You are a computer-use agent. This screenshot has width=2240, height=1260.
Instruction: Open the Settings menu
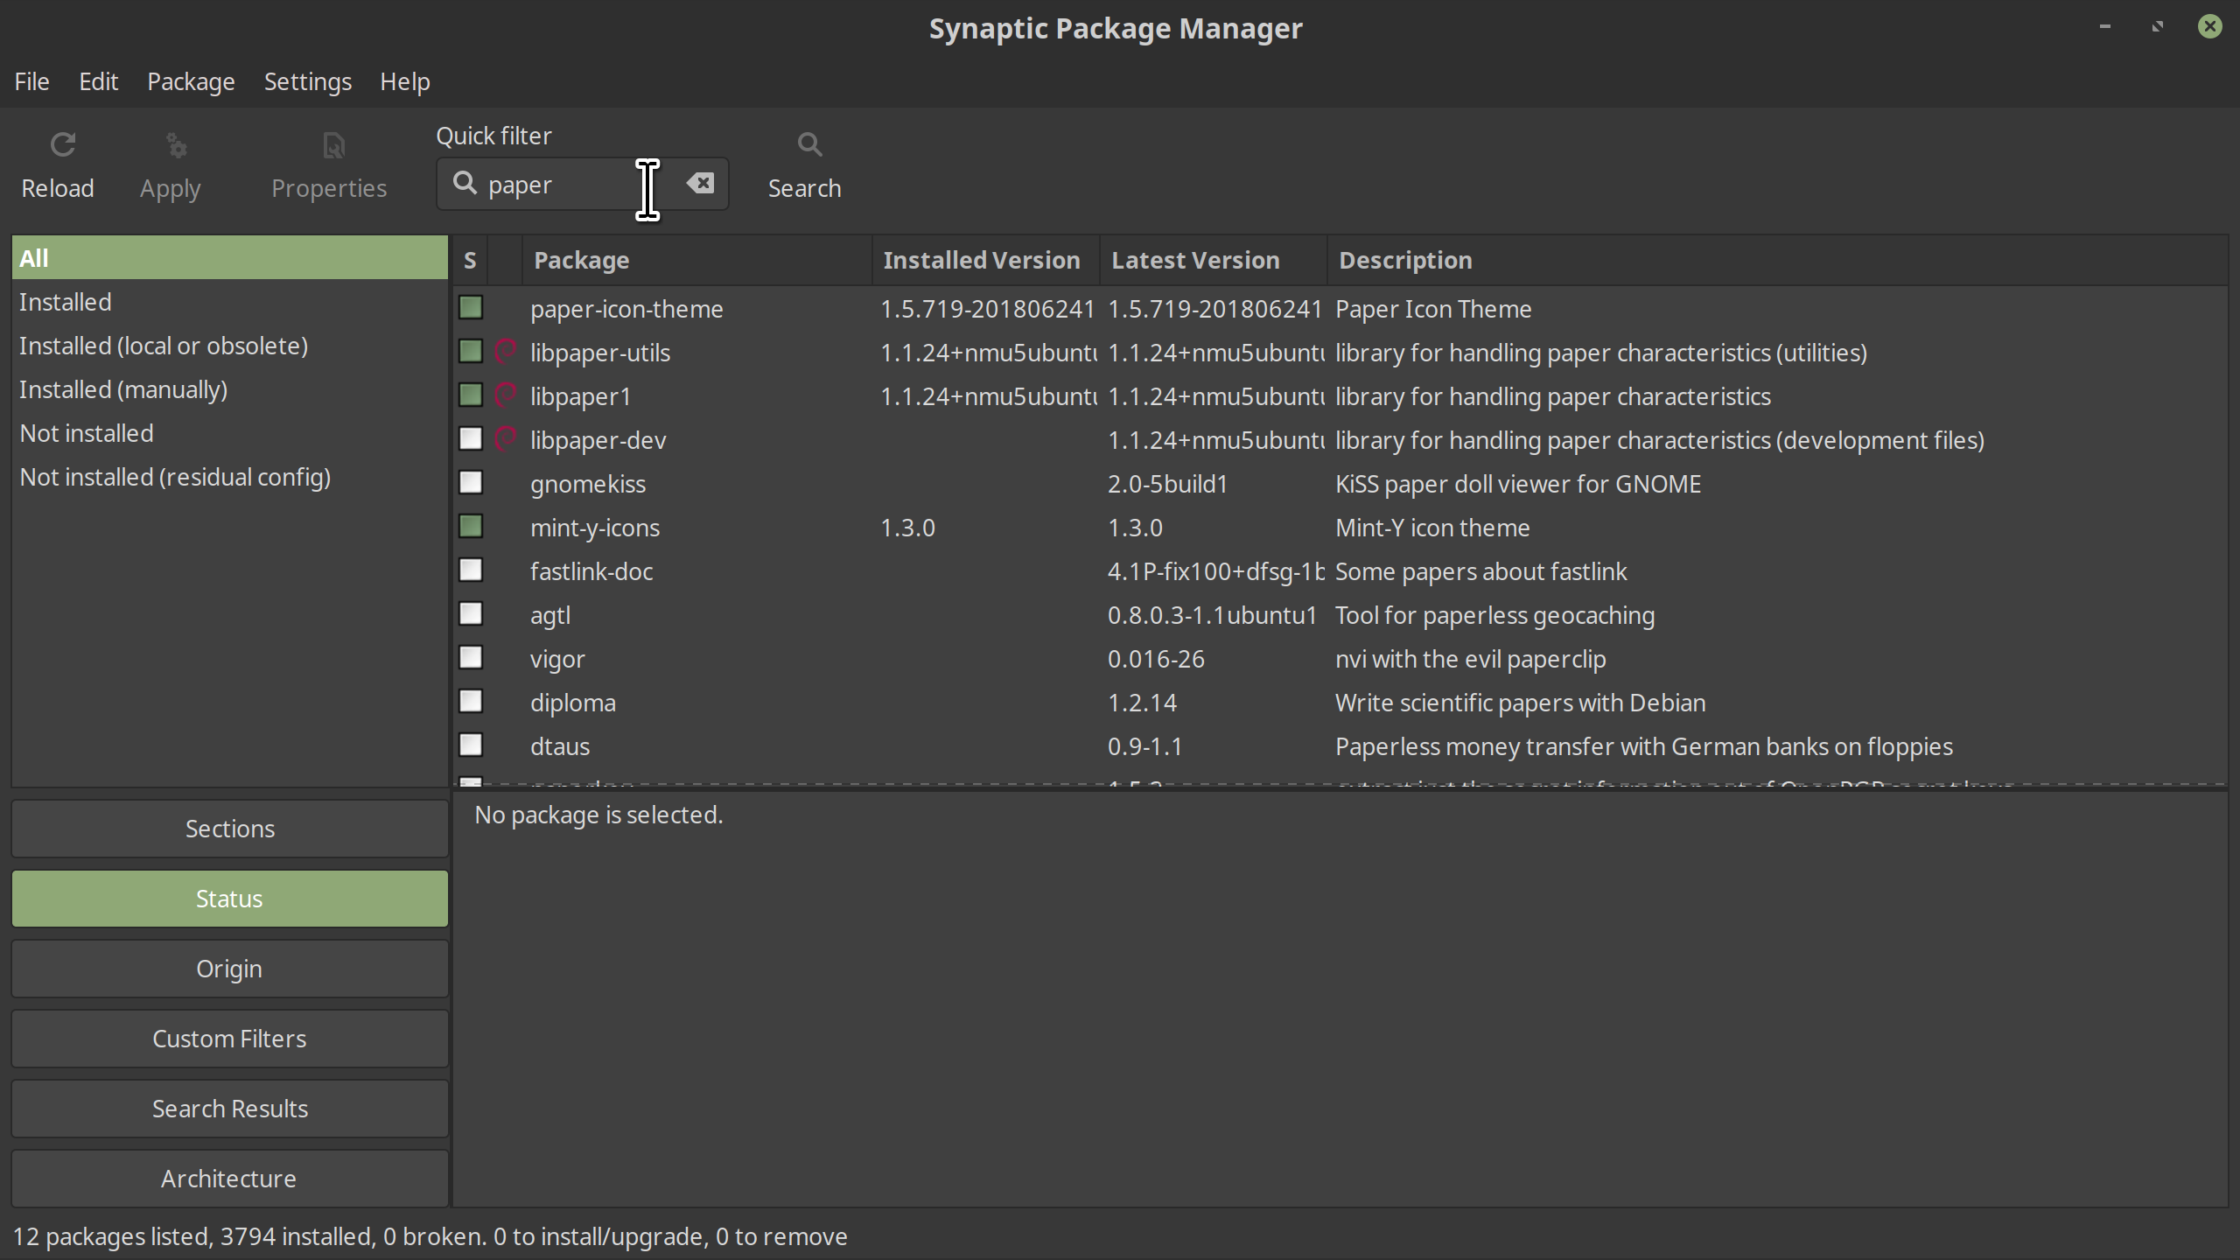(x=307, y=81)
